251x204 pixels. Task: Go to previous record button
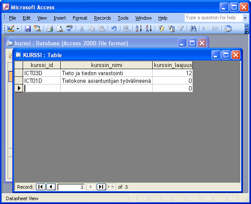[x=51, y=187]
